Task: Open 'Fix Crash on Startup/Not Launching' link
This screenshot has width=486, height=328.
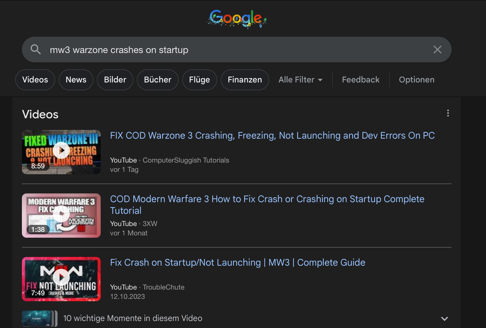Action: tap(238, 262)
